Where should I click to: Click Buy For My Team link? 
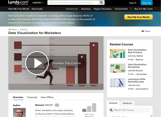pyautogui.click(x=144, y=9)
